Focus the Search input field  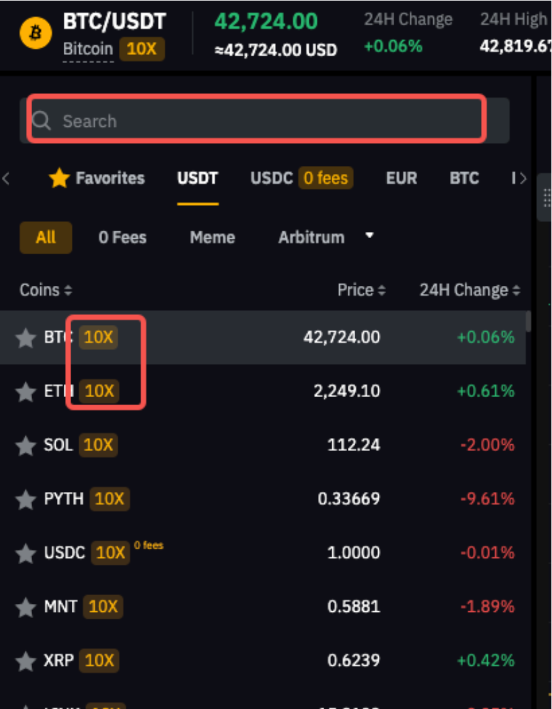[266, 121]
